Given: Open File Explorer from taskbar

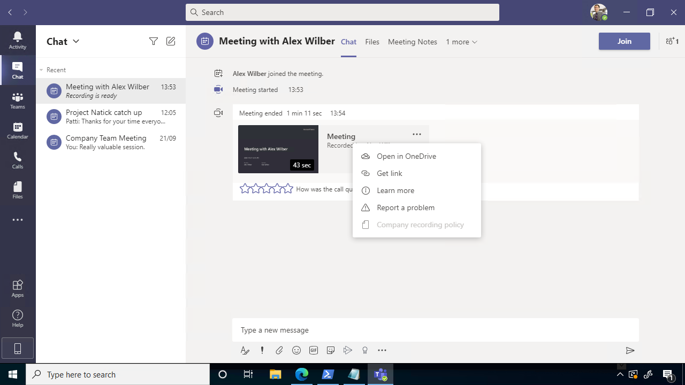Looking at the screenshot, I should pos(275,374).
